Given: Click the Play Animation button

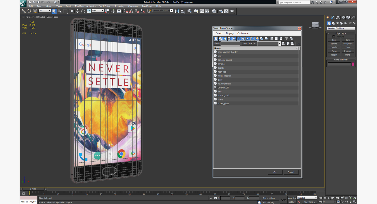Looking at the screenshot, I should 329,198.
